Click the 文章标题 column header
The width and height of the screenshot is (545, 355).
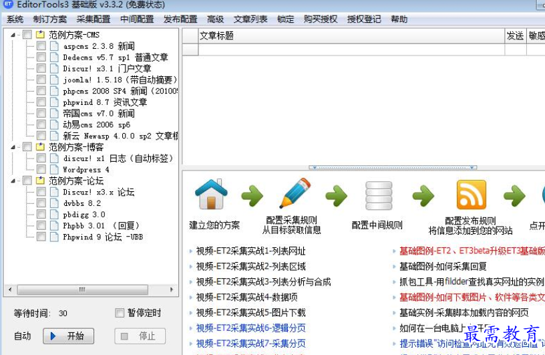(x=351, y=35)
